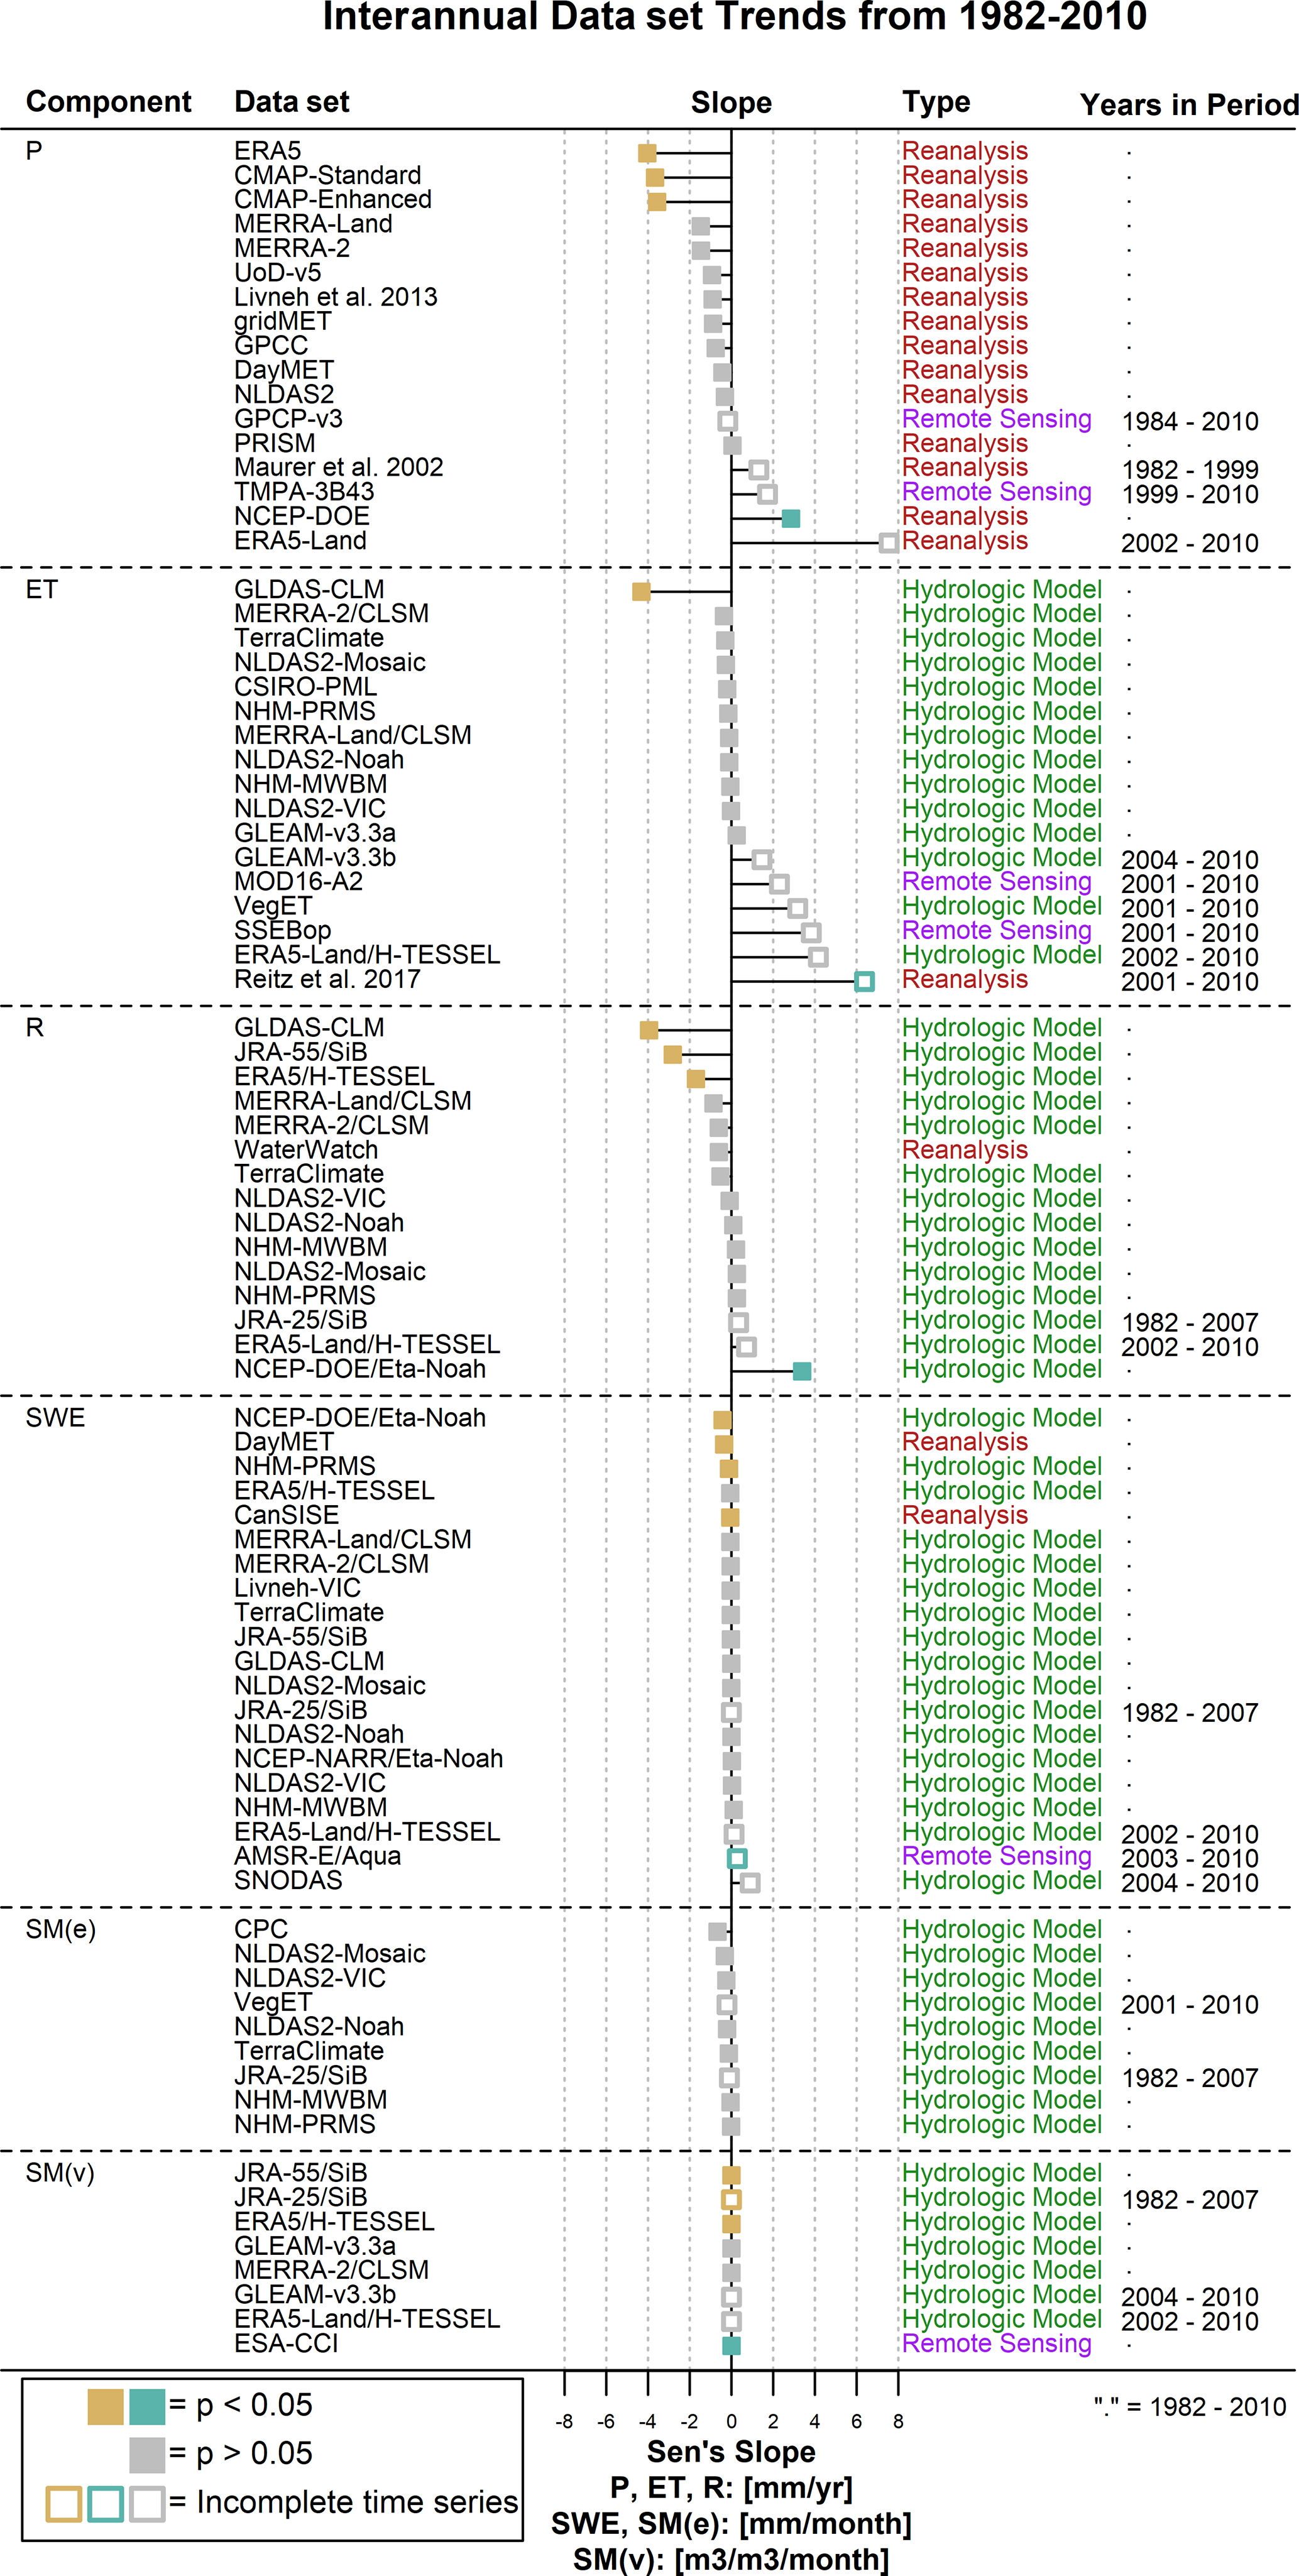Click the teal hollow Reitz et al. 2017 marker

(x=865, y=981)
